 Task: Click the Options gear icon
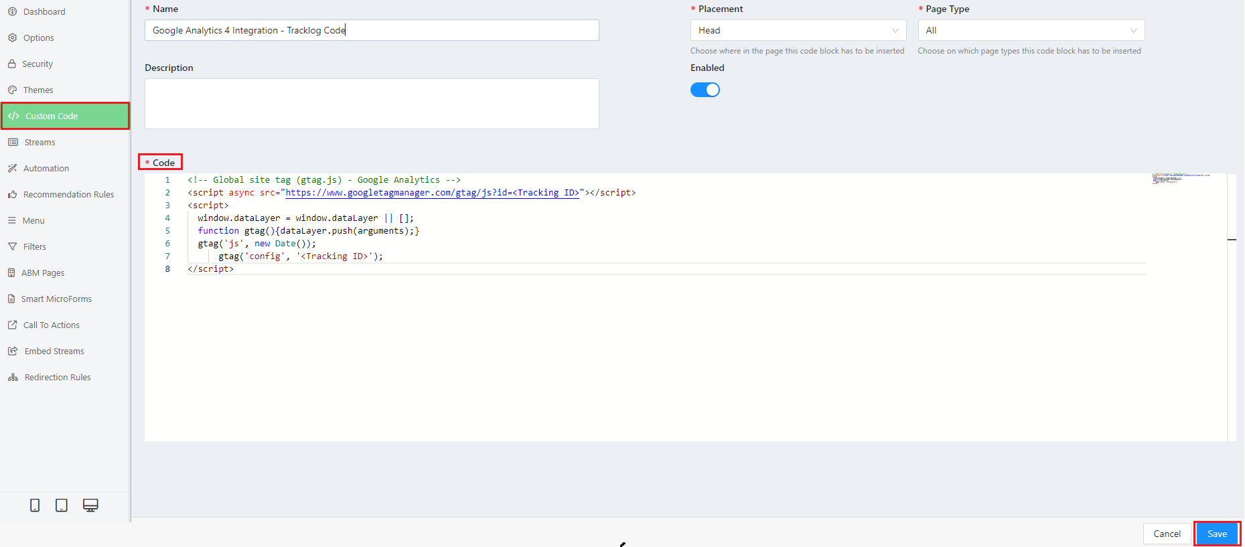[x=12, y=37]
